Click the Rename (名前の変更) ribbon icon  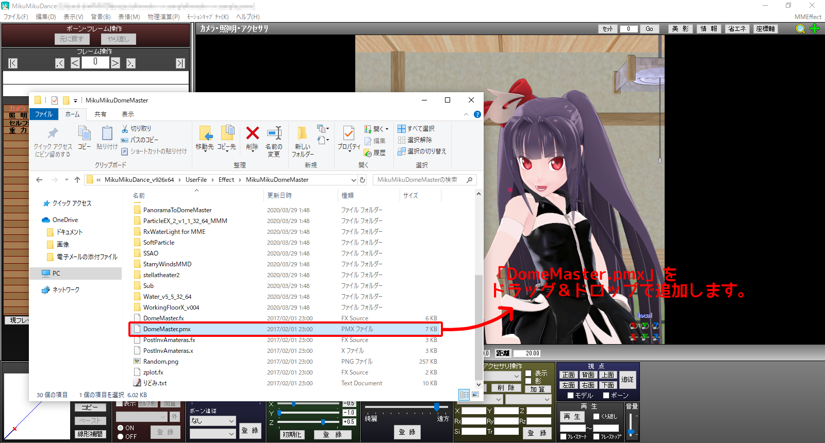coord(274,133)
